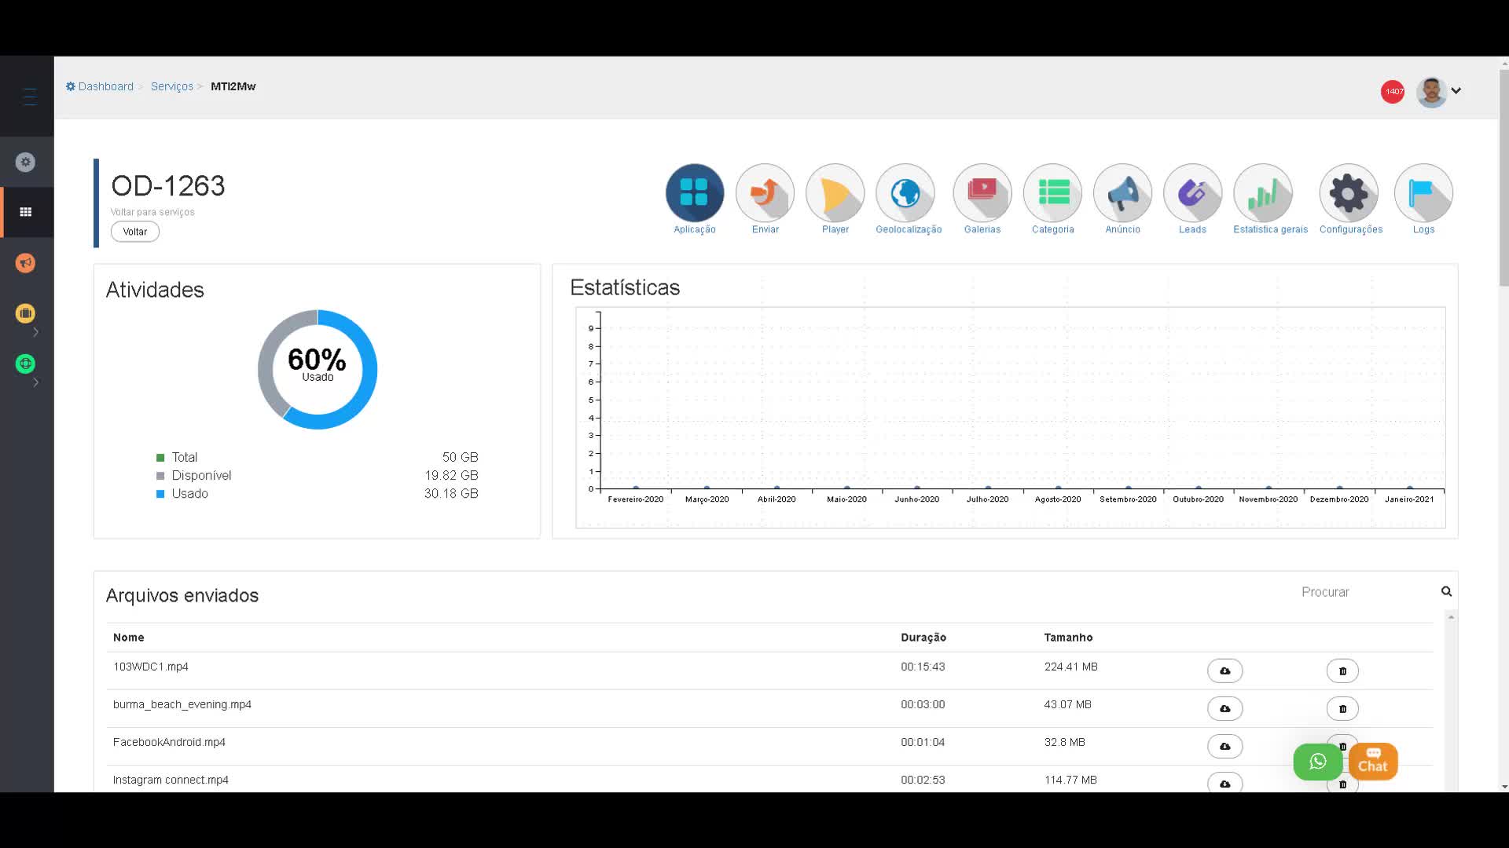Click the search magnifier icon
The height and width of the screenshot is (848, 1509).
tap(1446, 591)
